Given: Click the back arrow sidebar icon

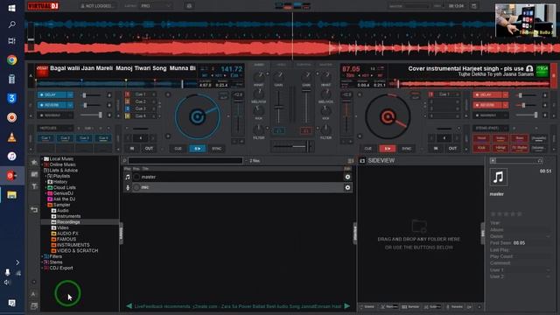Looking at the screenshot, I should (x=34, y=210).
